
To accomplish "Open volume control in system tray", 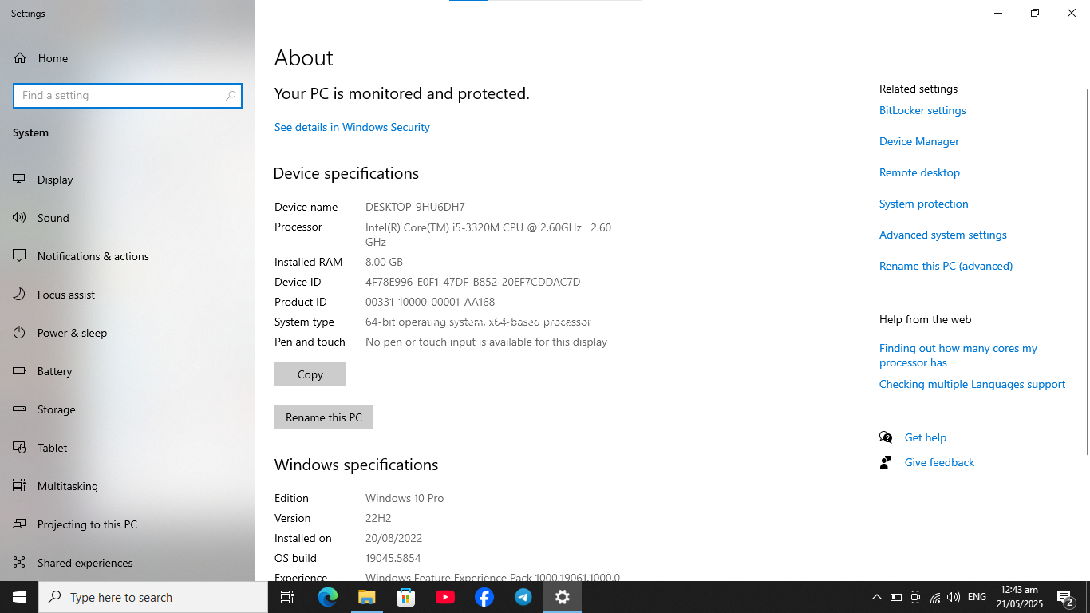I will 954,597.
